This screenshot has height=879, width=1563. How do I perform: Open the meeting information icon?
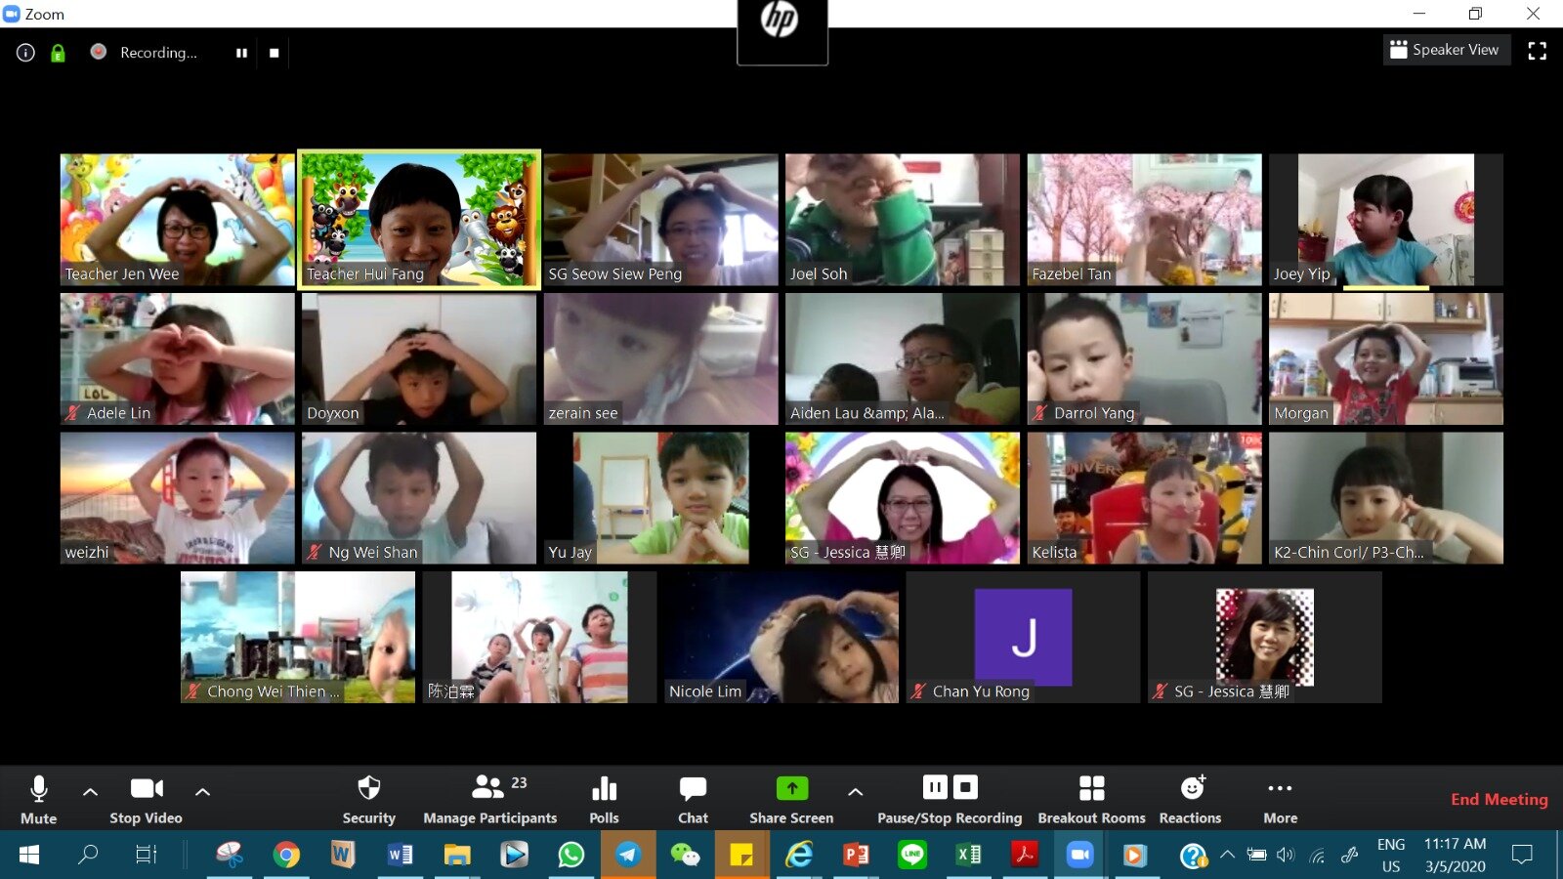tap(25, 53)
